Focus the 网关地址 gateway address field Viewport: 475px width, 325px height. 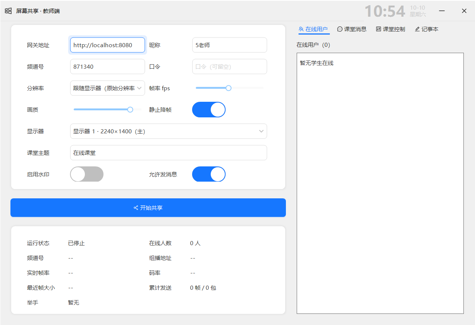[108, 45]
